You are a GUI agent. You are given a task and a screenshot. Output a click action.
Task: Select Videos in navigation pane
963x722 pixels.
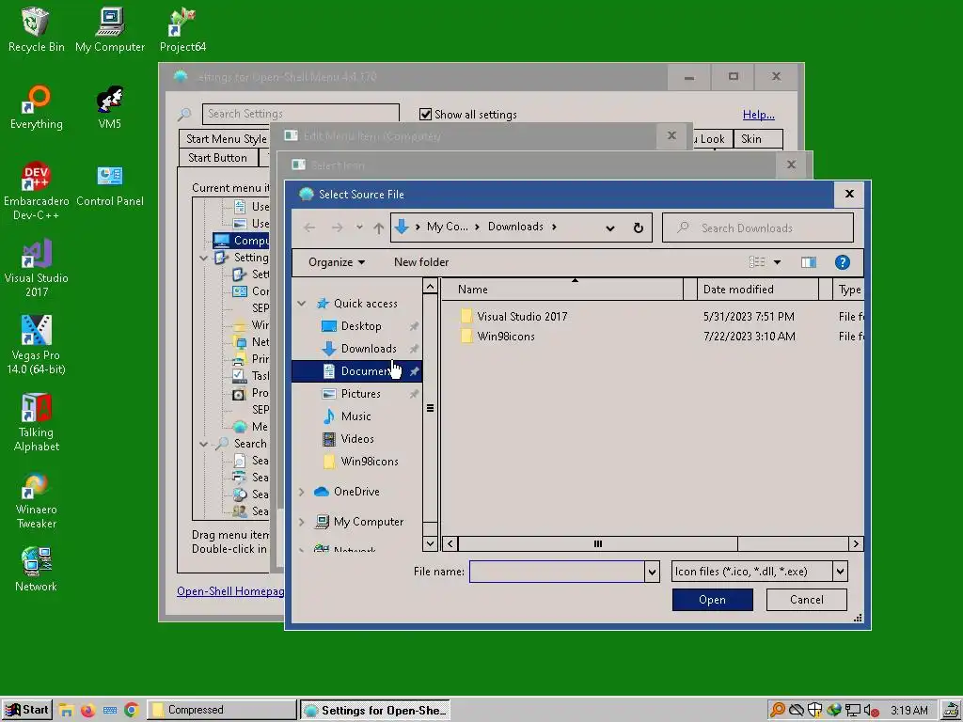[x=356, y=439]
